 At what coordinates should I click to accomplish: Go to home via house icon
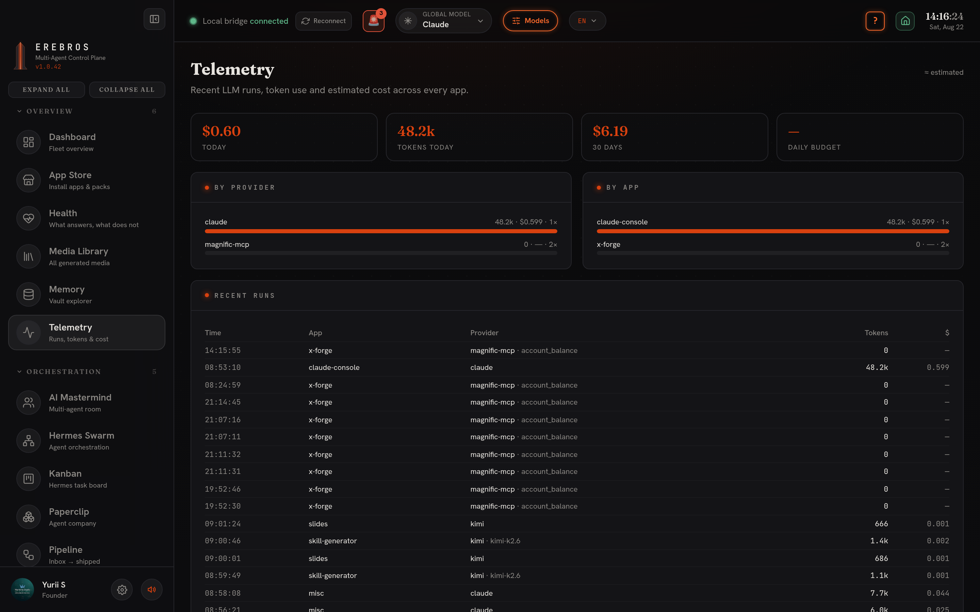[905, 21]
